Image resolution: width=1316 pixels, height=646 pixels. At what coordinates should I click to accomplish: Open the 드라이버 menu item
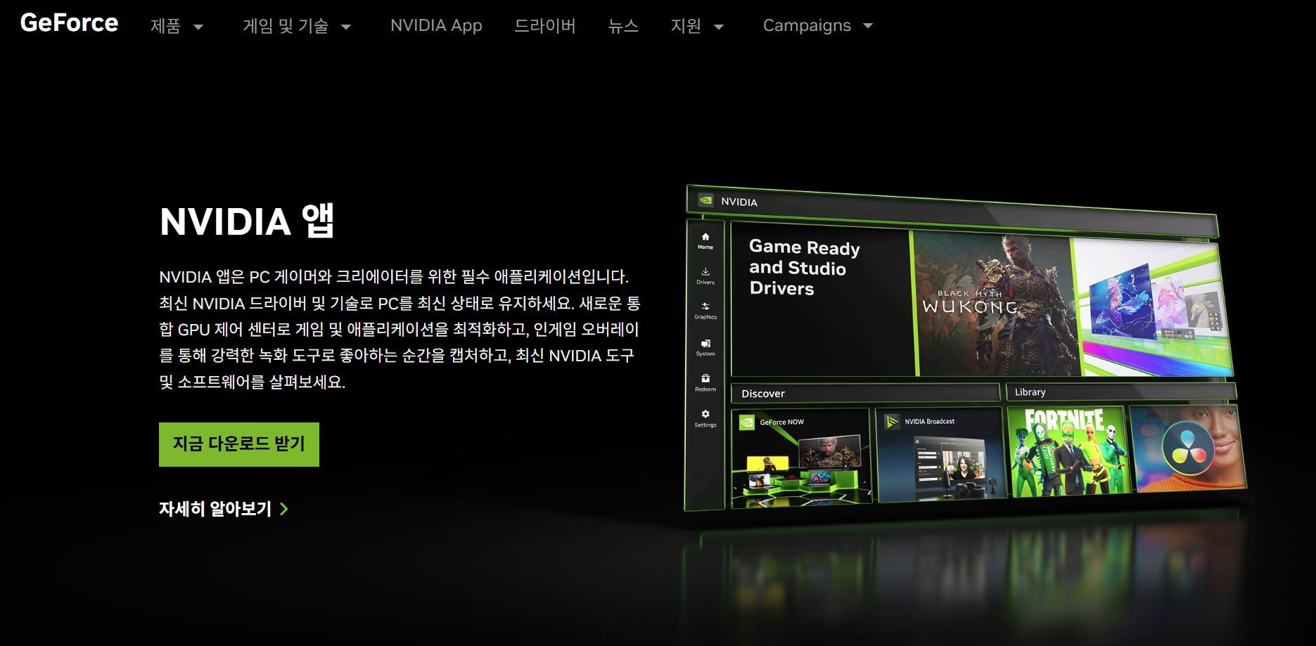(545, 25)
